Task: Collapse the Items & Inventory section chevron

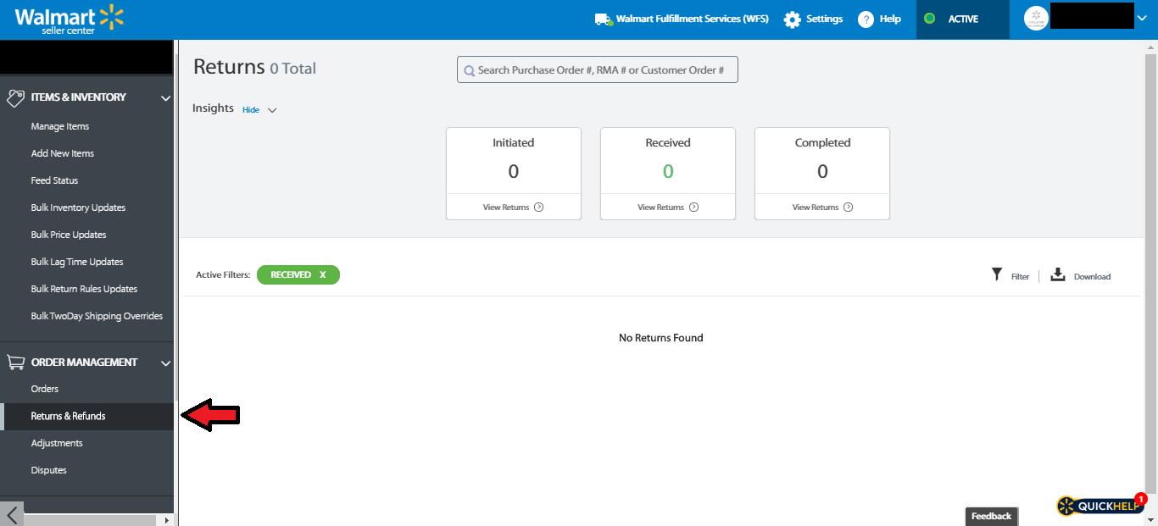Action: [166, 98]
